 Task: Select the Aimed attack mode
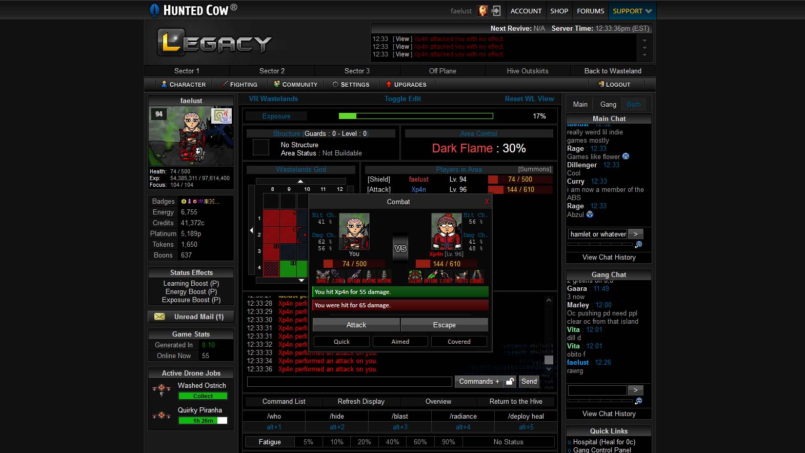click(400, 342)
